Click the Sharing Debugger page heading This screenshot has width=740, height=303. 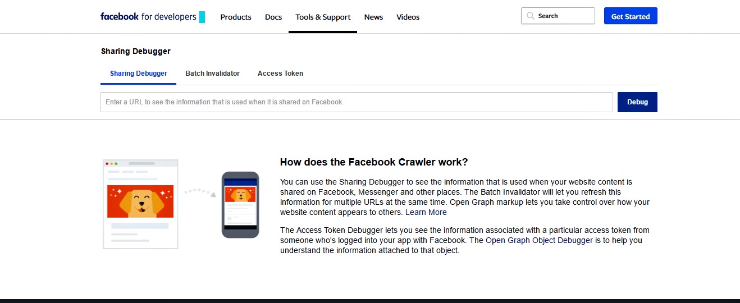[x=136, y=51]
